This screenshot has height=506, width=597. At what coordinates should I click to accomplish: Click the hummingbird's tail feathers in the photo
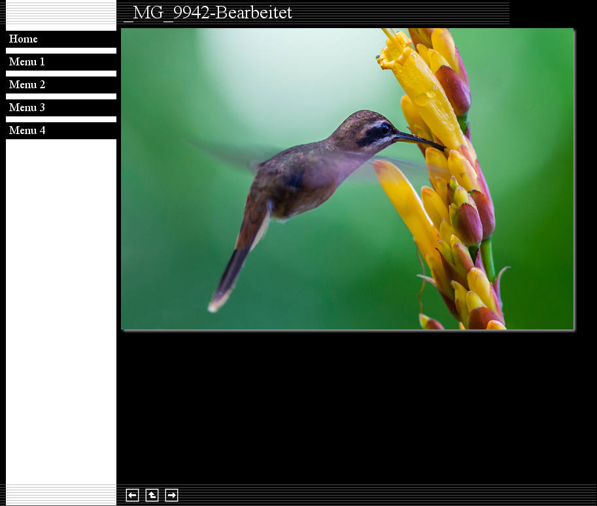229,275
